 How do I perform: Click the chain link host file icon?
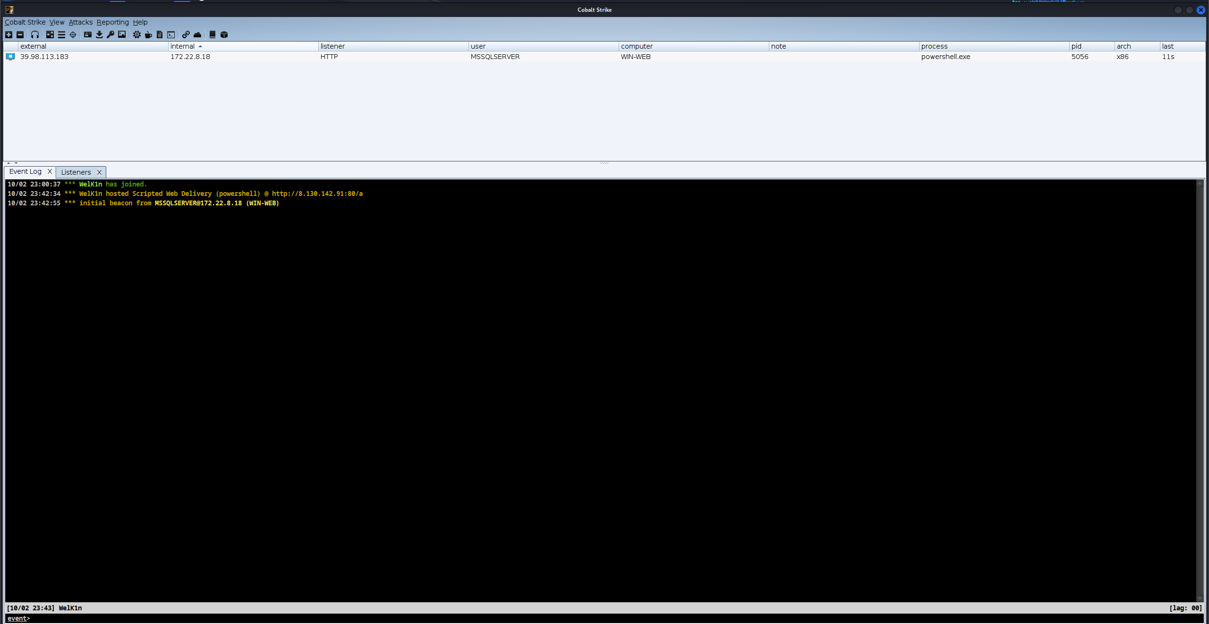click(x=186, y=34)
